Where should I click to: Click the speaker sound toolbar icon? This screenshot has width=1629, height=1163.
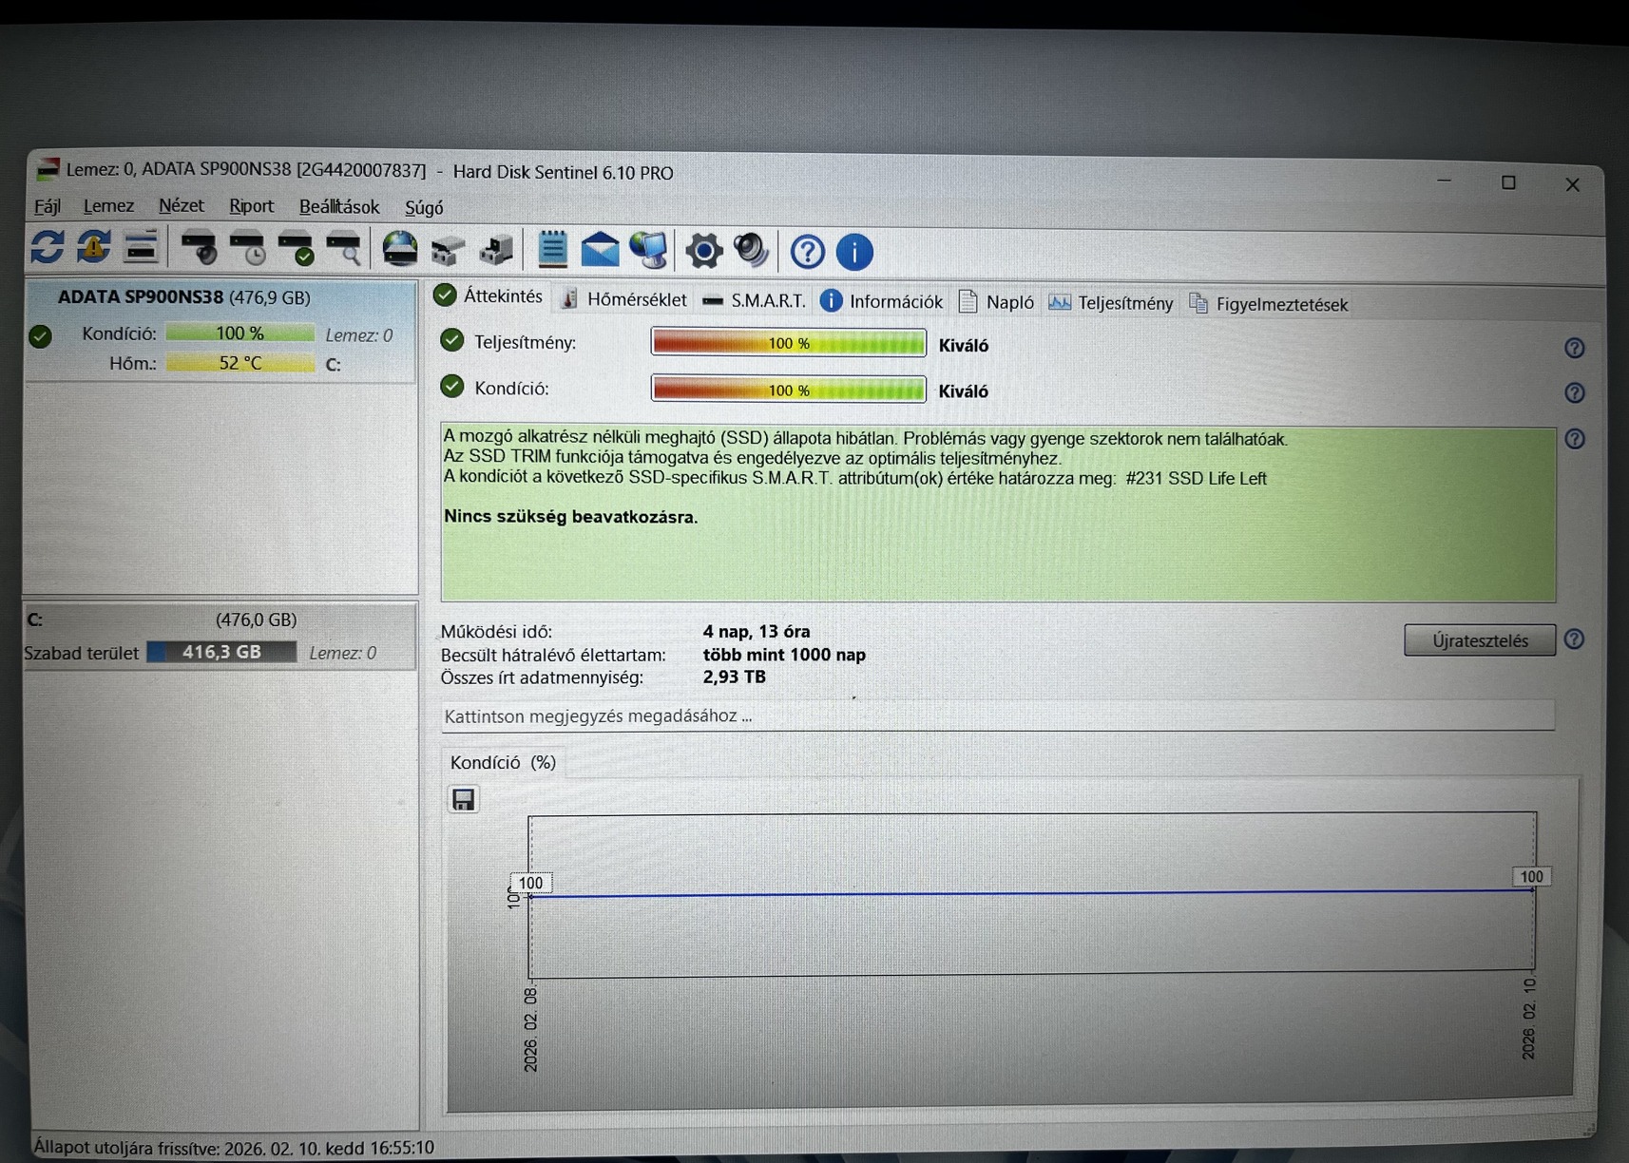pyautogui.click(x=752, y=251)
